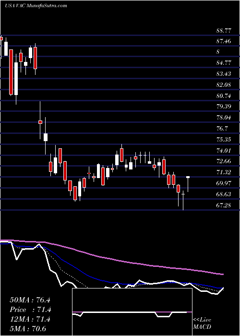Click the USA VAC MunafaSutra.com title text
Viewport: 240px width, 336px height.
[36, 6]
